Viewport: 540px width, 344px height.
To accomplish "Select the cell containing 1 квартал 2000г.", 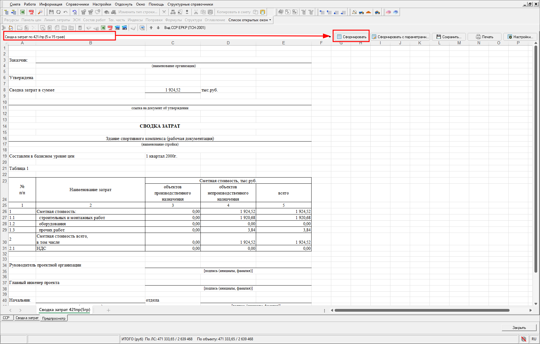I will pyautogui.click(x=173, y=156).
